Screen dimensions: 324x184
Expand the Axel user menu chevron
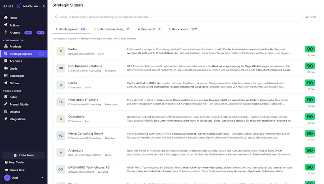(x=43, y=178)
